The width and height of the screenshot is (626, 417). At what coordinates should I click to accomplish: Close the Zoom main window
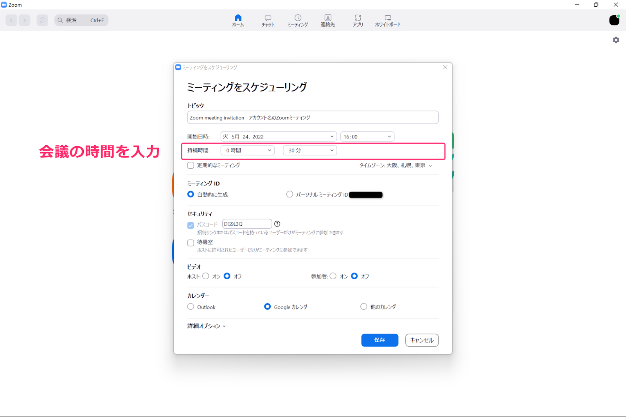[616, 5]
